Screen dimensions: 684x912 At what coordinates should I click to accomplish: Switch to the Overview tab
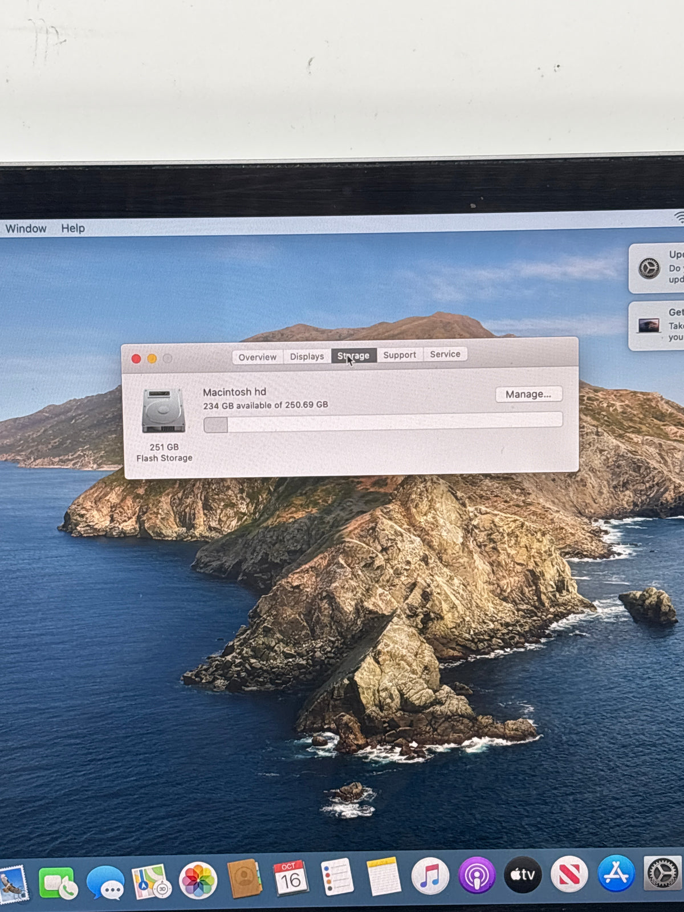[x=258, y=357]
